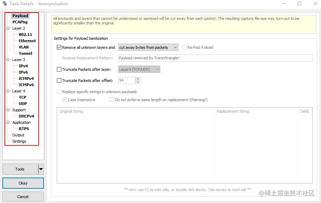Collapse the Layer 3 tree node
Viewport: 321px width, 203px height.
[x=8, y=59]
